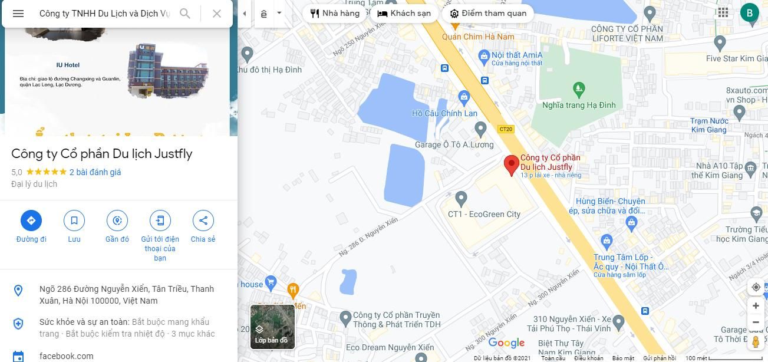Select the Điểm tham quan filter chip
Screen dimensions: 768x362
coord(488,13)
